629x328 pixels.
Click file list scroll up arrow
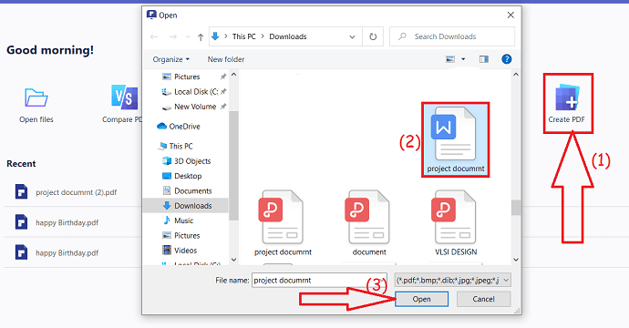click(x=516, y=75)
